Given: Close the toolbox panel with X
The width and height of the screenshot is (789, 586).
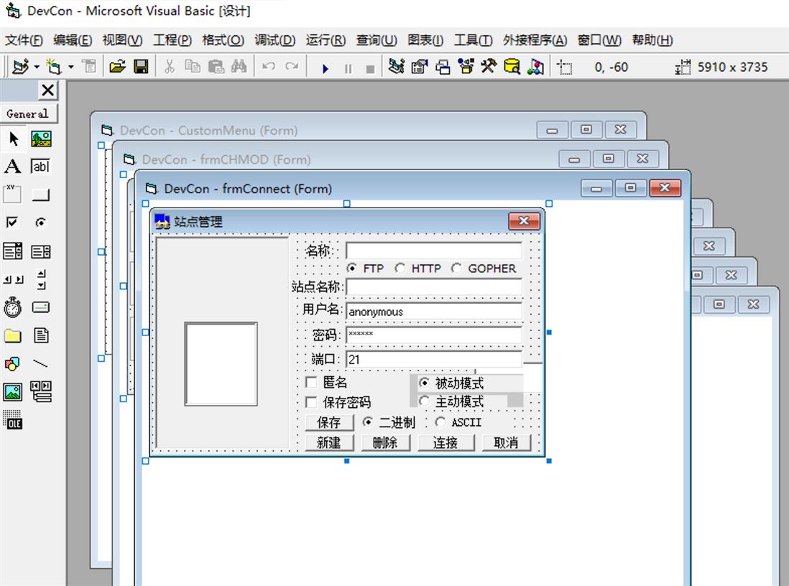Looking at the screenshot, I should 48,90.
